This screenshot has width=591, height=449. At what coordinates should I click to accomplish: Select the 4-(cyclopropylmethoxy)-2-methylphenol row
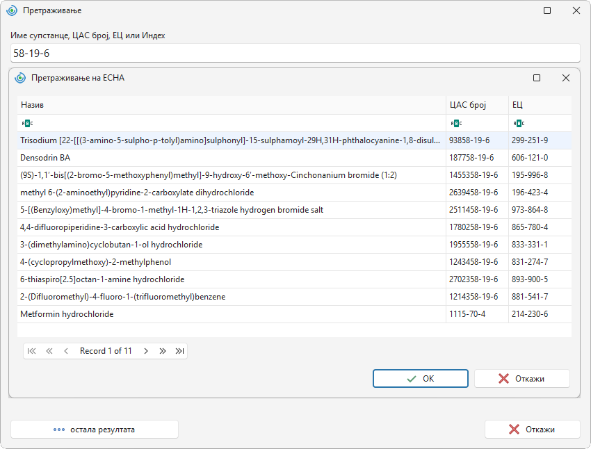pyautogui.click(x=294, y=262)
